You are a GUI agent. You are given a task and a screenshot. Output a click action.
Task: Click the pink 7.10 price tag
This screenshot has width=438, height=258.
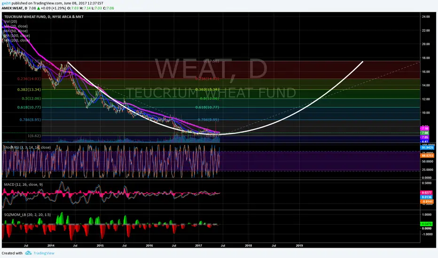coord(424,129)
